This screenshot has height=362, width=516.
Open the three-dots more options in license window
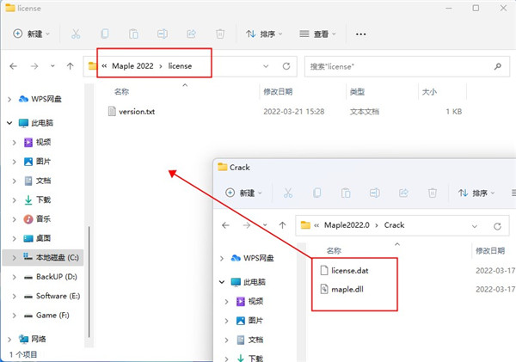pyautogui.click(x=360, y=34)
